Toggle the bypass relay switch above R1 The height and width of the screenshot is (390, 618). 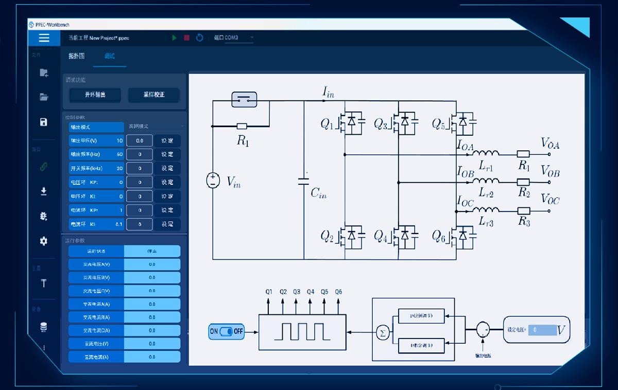click(244, 99)
